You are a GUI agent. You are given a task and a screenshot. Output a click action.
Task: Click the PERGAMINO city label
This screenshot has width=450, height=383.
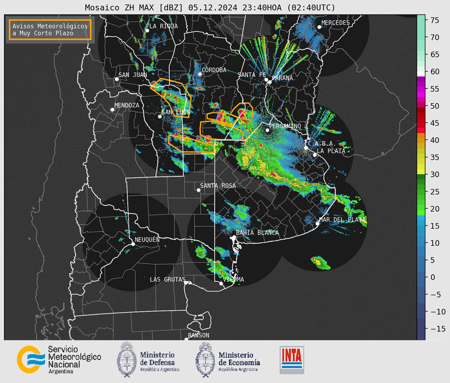click(x=285, y=126)
